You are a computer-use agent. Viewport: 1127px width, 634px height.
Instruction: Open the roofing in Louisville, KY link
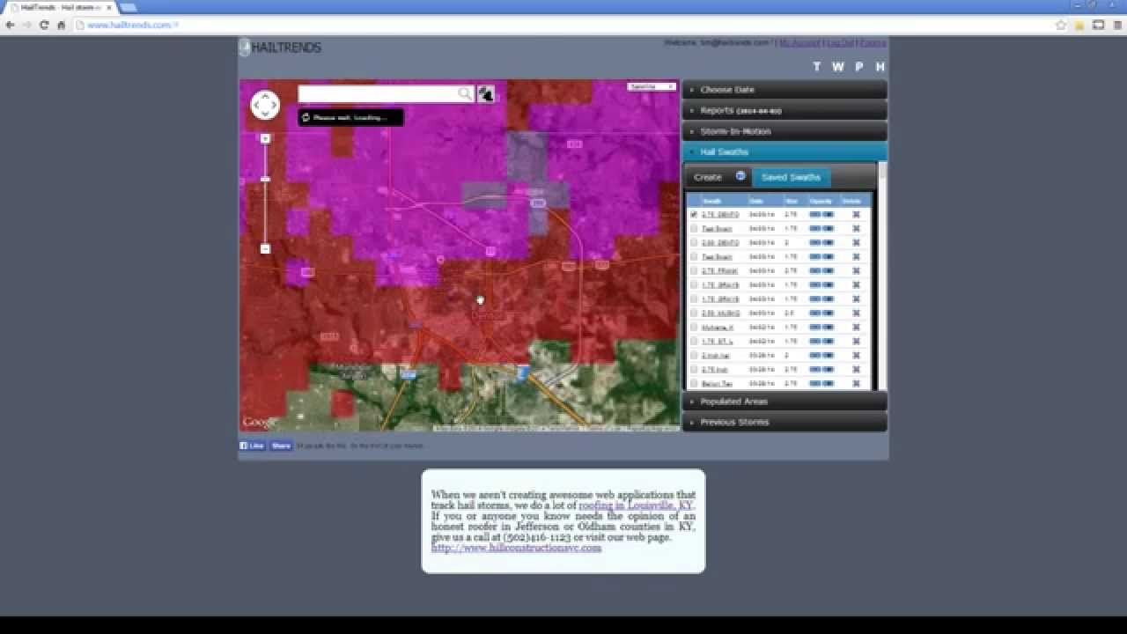(x=636, y=505)
